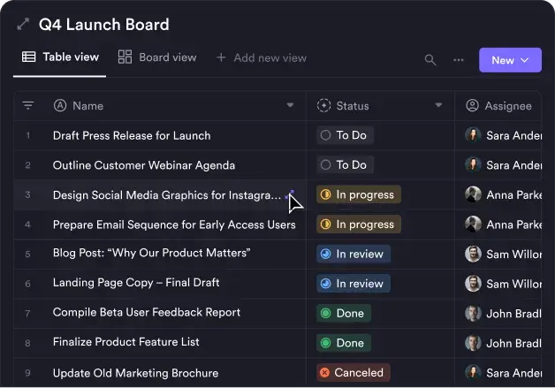Click the Assignee column person icon
This screenshot has width=555, height=388.
[472, 106]
